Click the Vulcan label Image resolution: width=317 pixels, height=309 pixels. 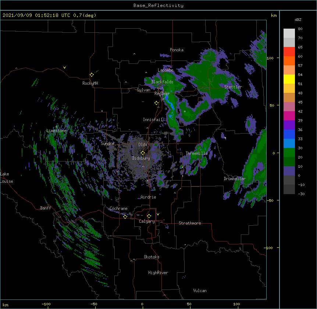[200, 291]
